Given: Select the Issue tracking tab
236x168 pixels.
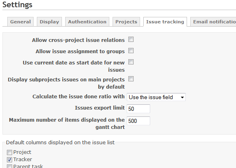Looking at the screenshot, I should [165, 22].
